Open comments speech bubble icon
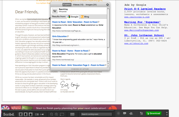 [124, 113]
